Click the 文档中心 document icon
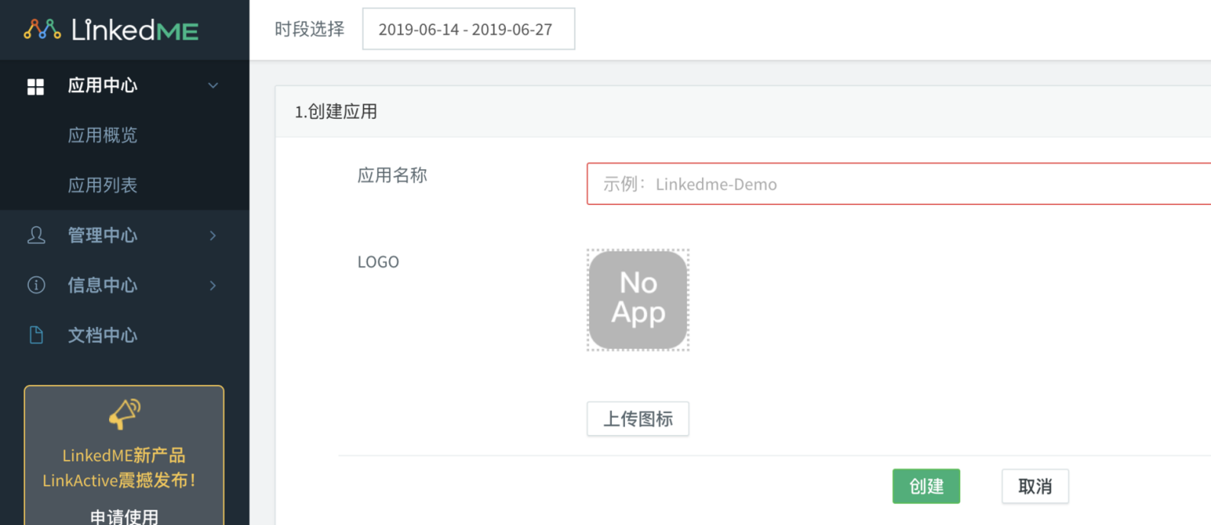Viewport: 1211px width, 525px height. tap(36, 335)
